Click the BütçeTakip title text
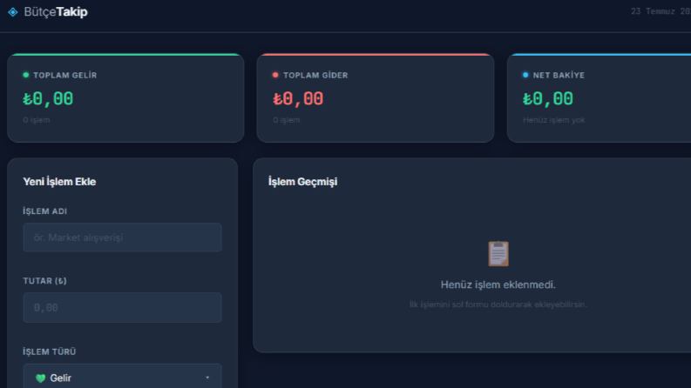The width and height of the screenshot is (691, 388). [x=56, y=12]
